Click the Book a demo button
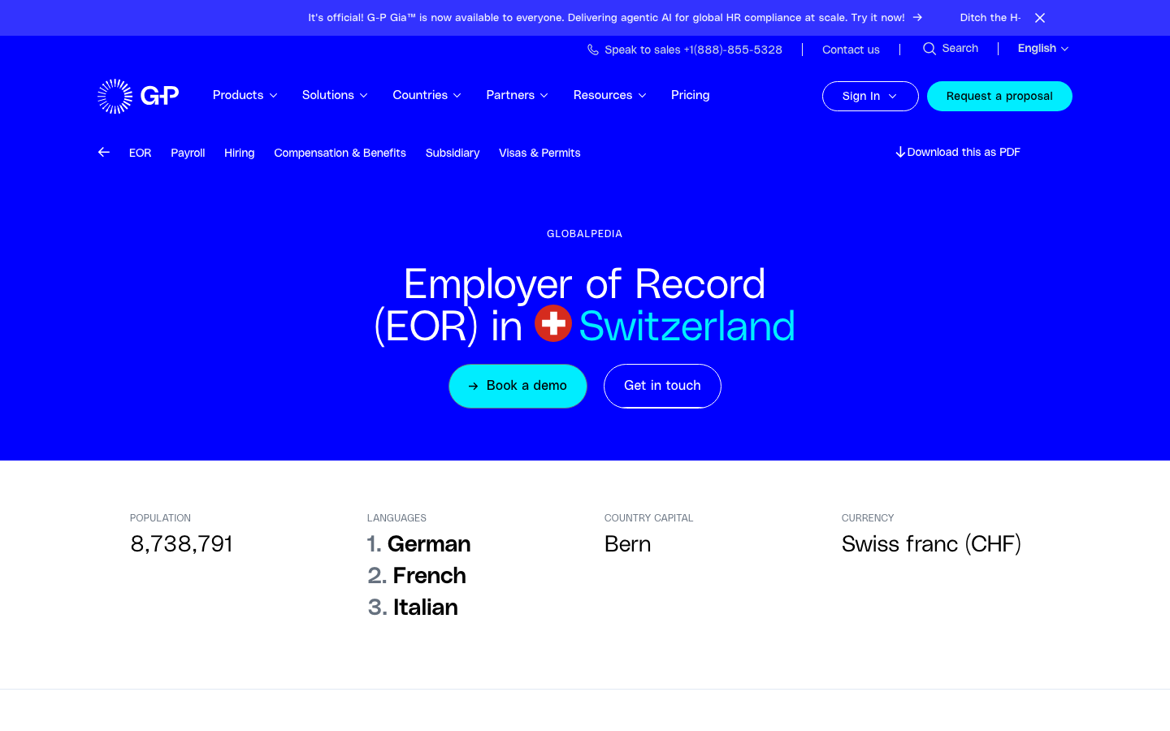This screenshot has height=731, width=1170. tap(518, 386)
